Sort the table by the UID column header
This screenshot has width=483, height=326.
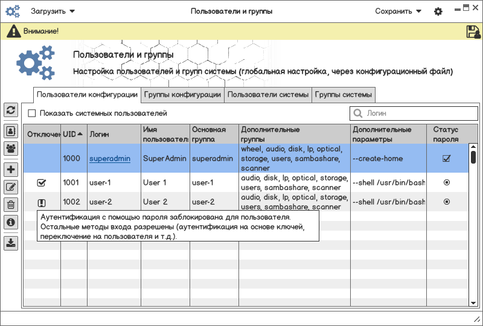[x=74, y=134]
